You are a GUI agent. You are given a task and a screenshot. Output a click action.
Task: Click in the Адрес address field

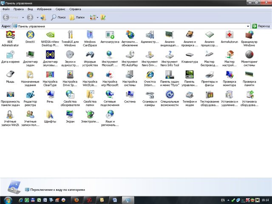click(x=131, y=26)
